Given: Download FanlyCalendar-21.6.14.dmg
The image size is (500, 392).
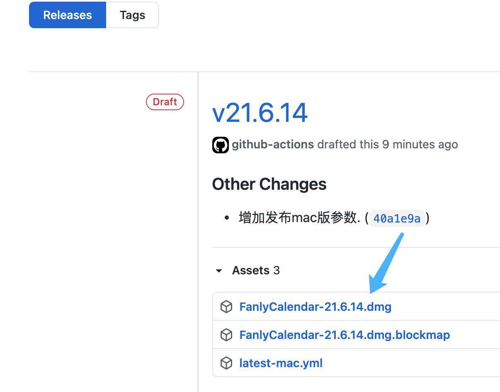Looking at the screenshot, I should 316,307.
